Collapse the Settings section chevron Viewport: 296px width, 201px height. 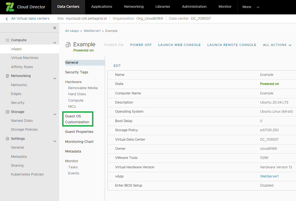55,141
